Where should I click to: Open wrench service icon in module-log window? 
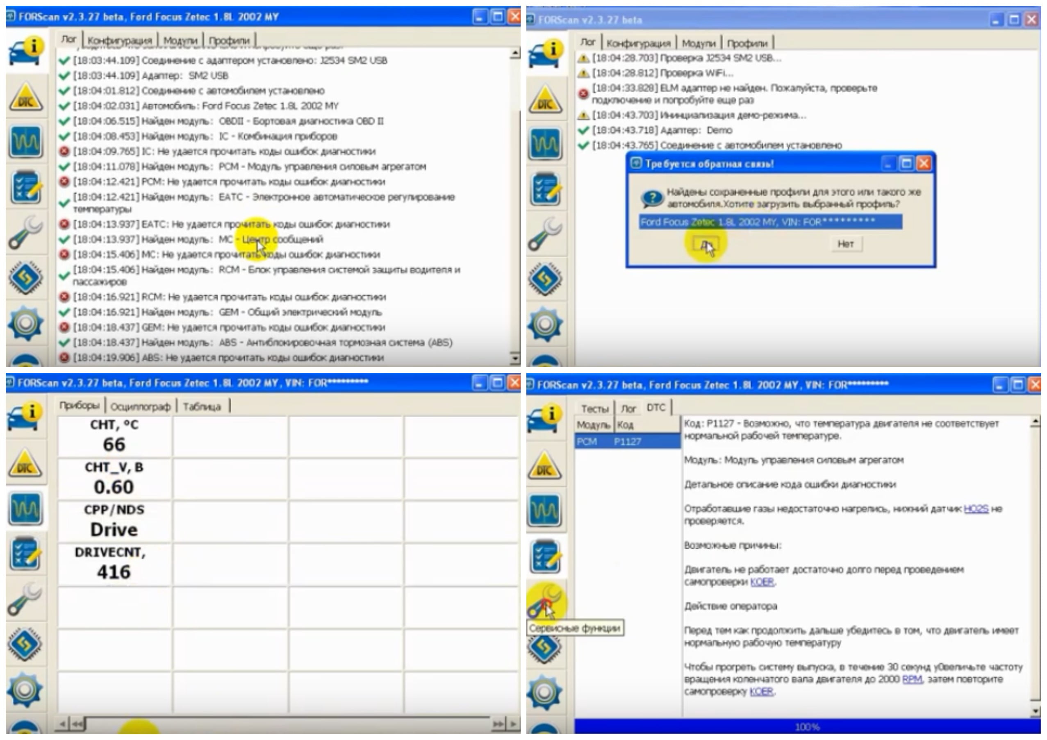26,232
